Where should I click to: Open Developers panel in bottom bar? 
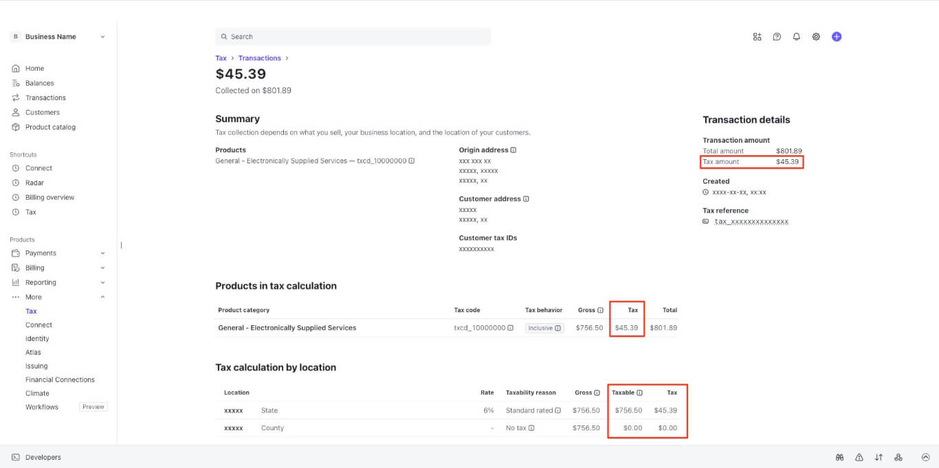coord(43,458)
